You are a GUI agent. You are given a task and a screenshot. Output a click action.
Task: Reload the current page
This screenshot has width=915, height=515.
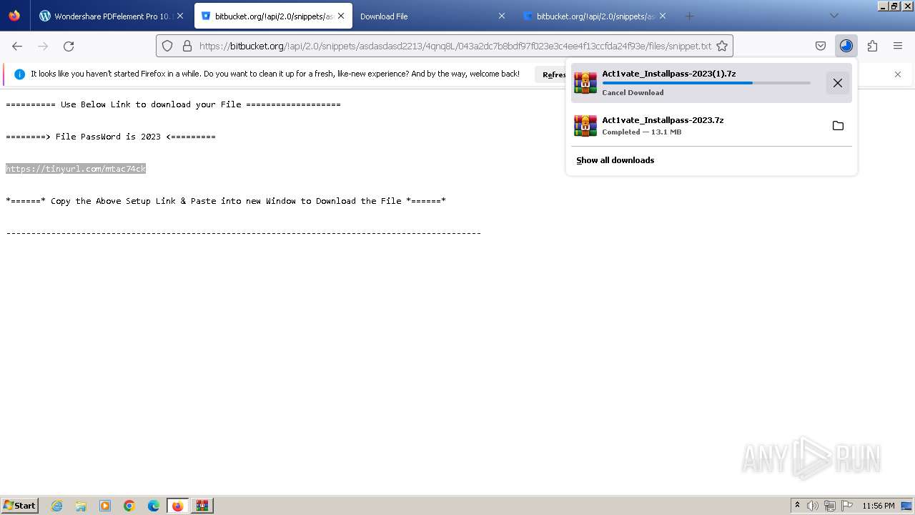point(69,46)
